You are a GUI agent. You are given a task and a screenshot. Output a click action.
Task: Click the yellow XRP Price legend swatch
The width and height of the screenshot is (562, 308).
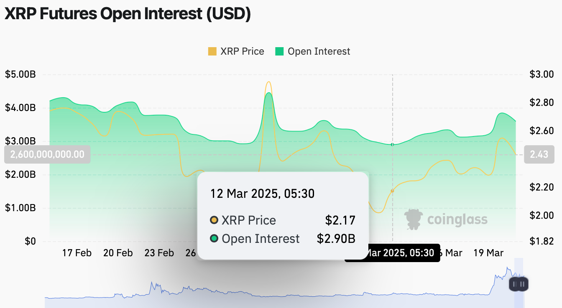pos(212,51)
